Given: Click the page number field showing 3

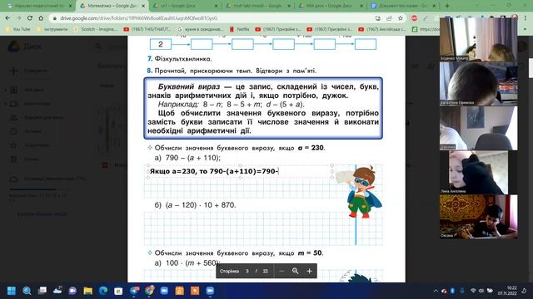Looking at the screenshot, I should 247,272.
